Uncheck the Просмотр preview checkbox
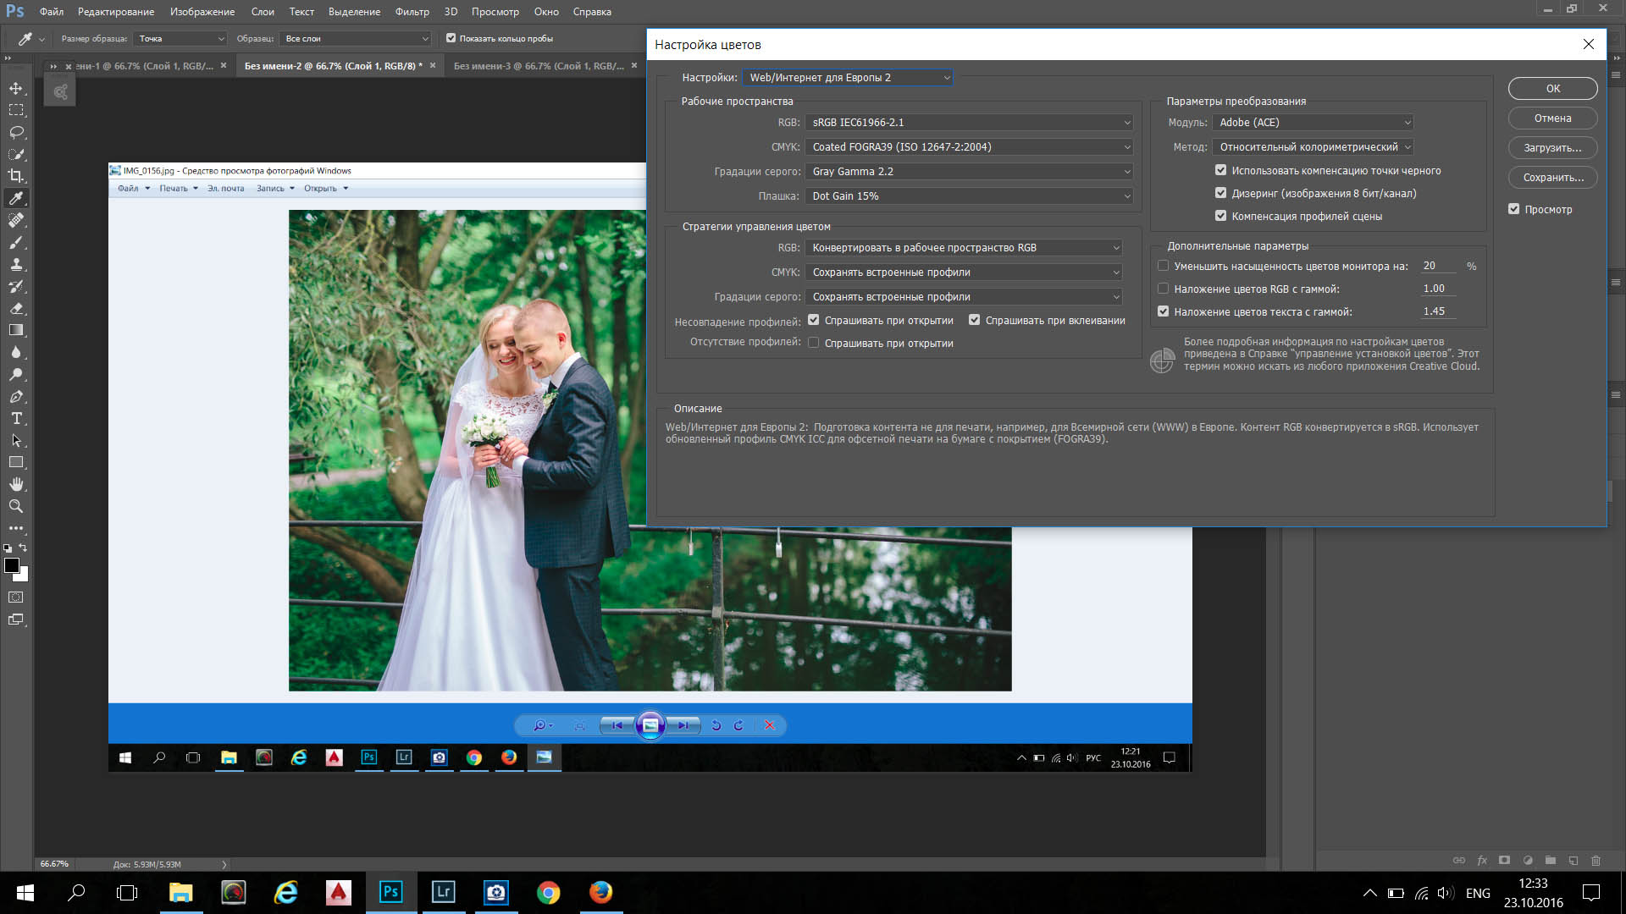Viewport: 1626px width, 914px height. tap(1513, 209)
